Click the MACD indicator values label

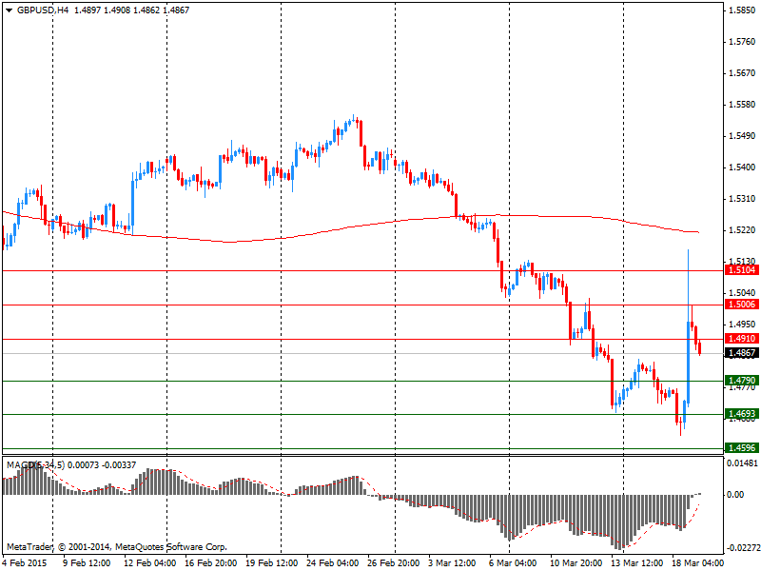click(x=71, y=465)
